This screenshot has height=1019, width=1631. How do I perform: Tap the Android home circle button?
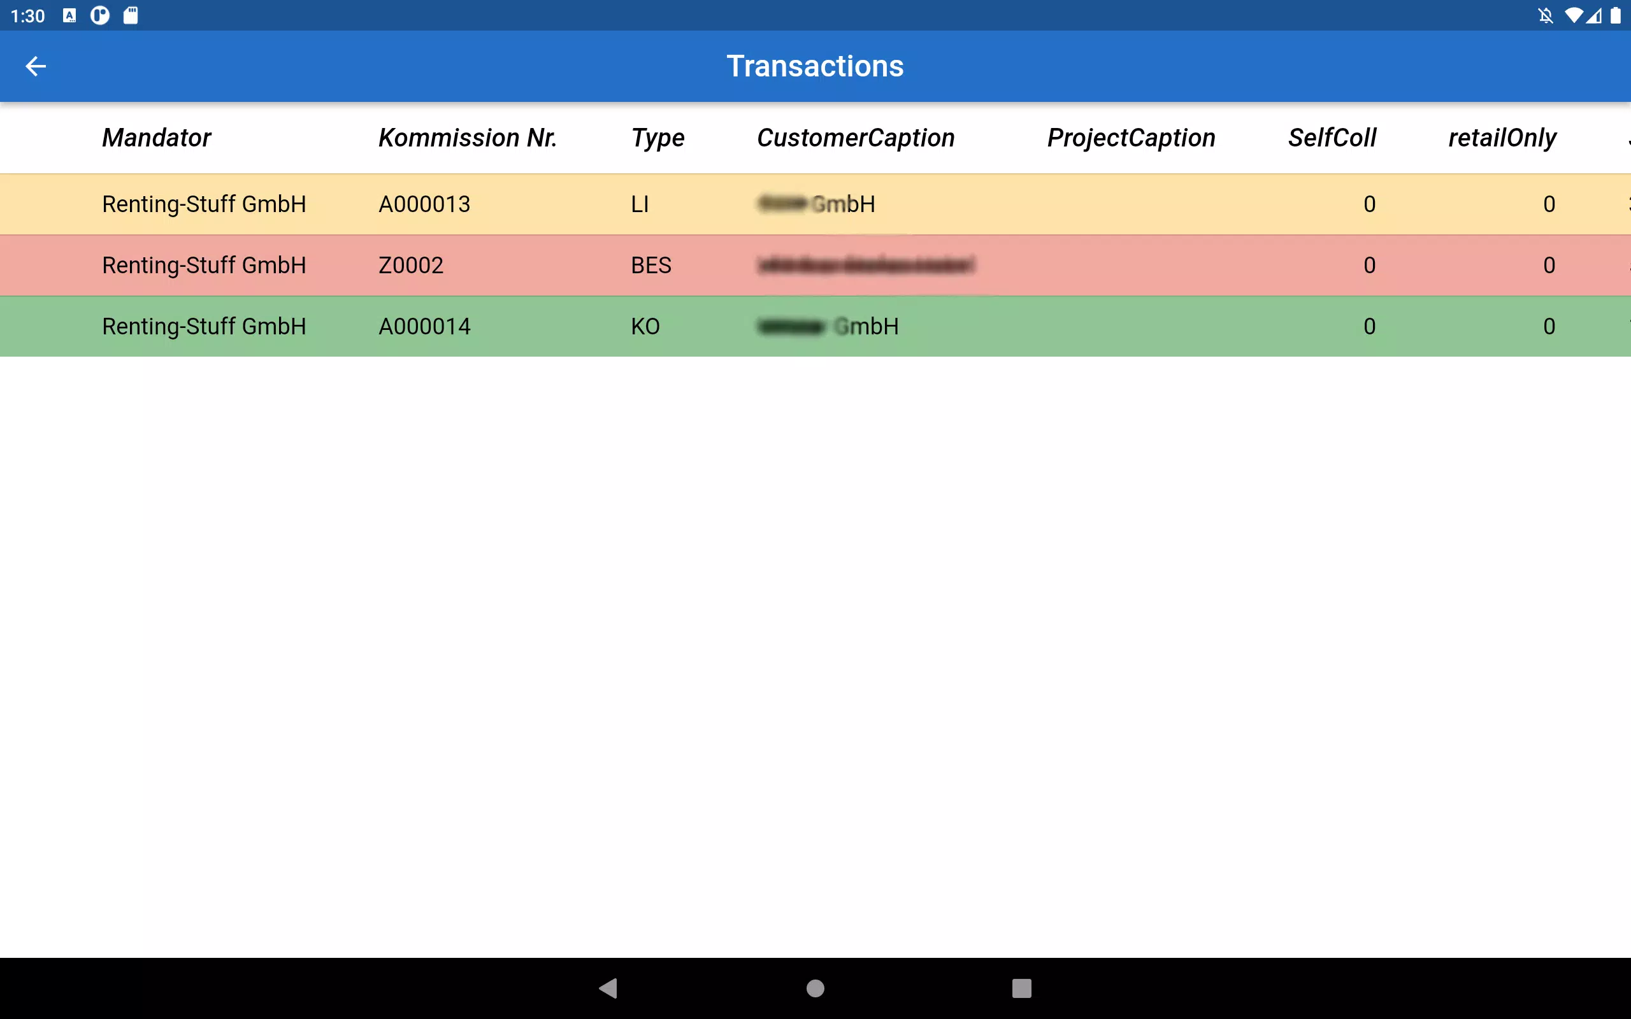[815, 988]
